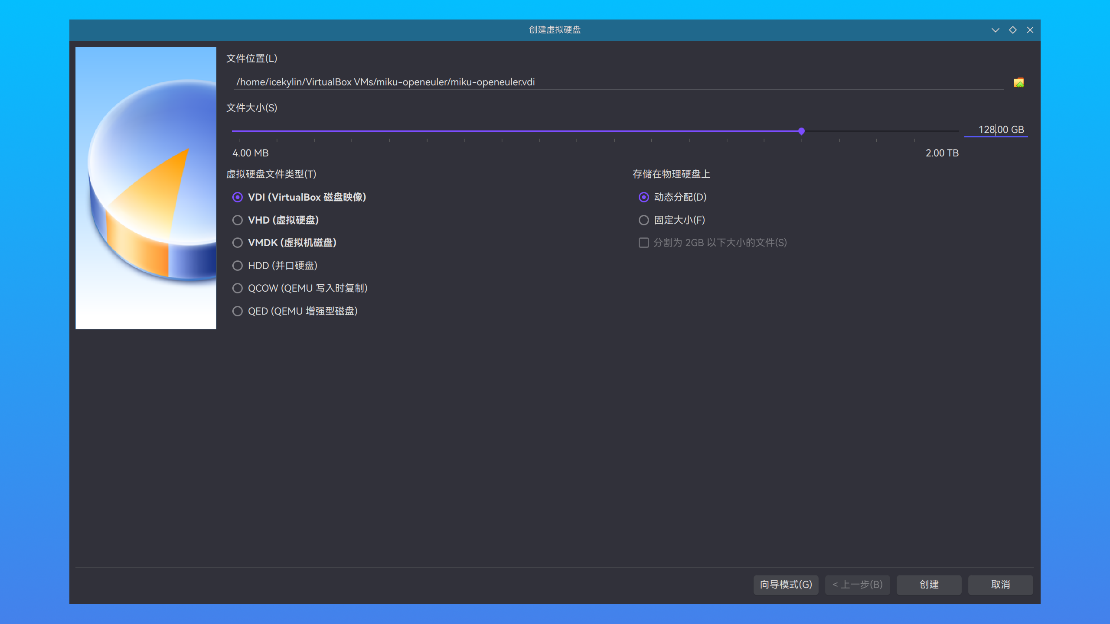Click the 2.00 TB maximum label
This screenshot has height=624, width=1110.
point(942,153)
